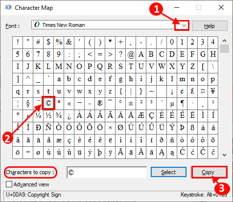Pick the section § sign character
Screen dimensions: 233x202
(x=28, y=103)
